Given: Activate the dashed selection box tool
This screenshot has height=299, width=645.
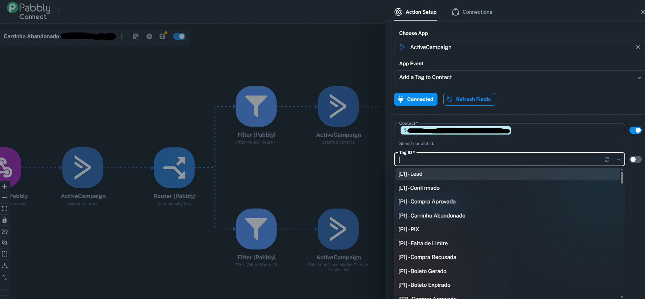Looking at the screenshot, I should [5, 254].
